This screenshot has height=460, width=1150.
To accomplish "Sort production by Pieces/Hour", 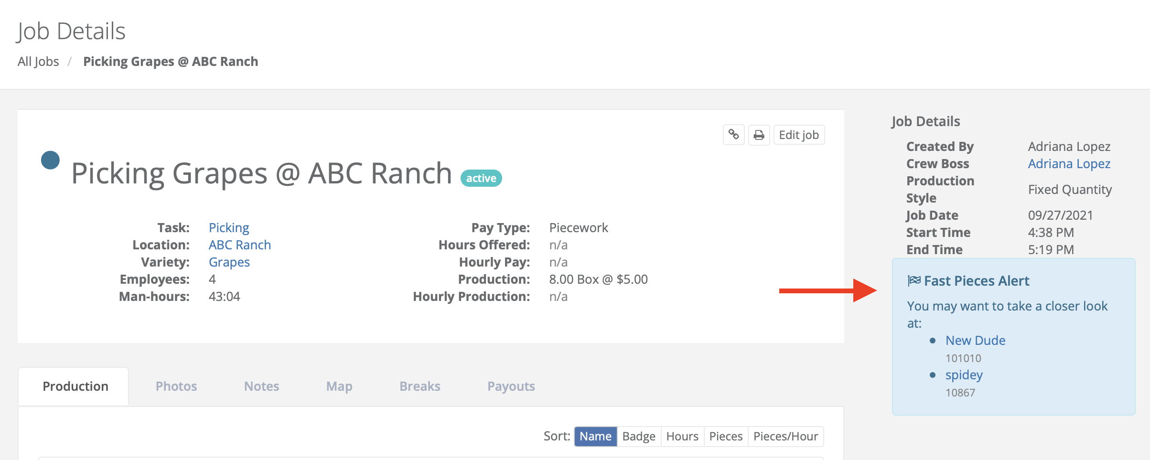I will pyautogui.click(x=785, y=436).
